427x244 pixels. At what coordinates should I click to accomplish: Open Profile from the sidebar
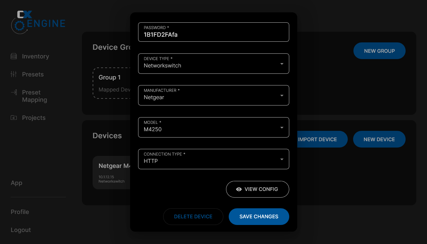point(20,212)
